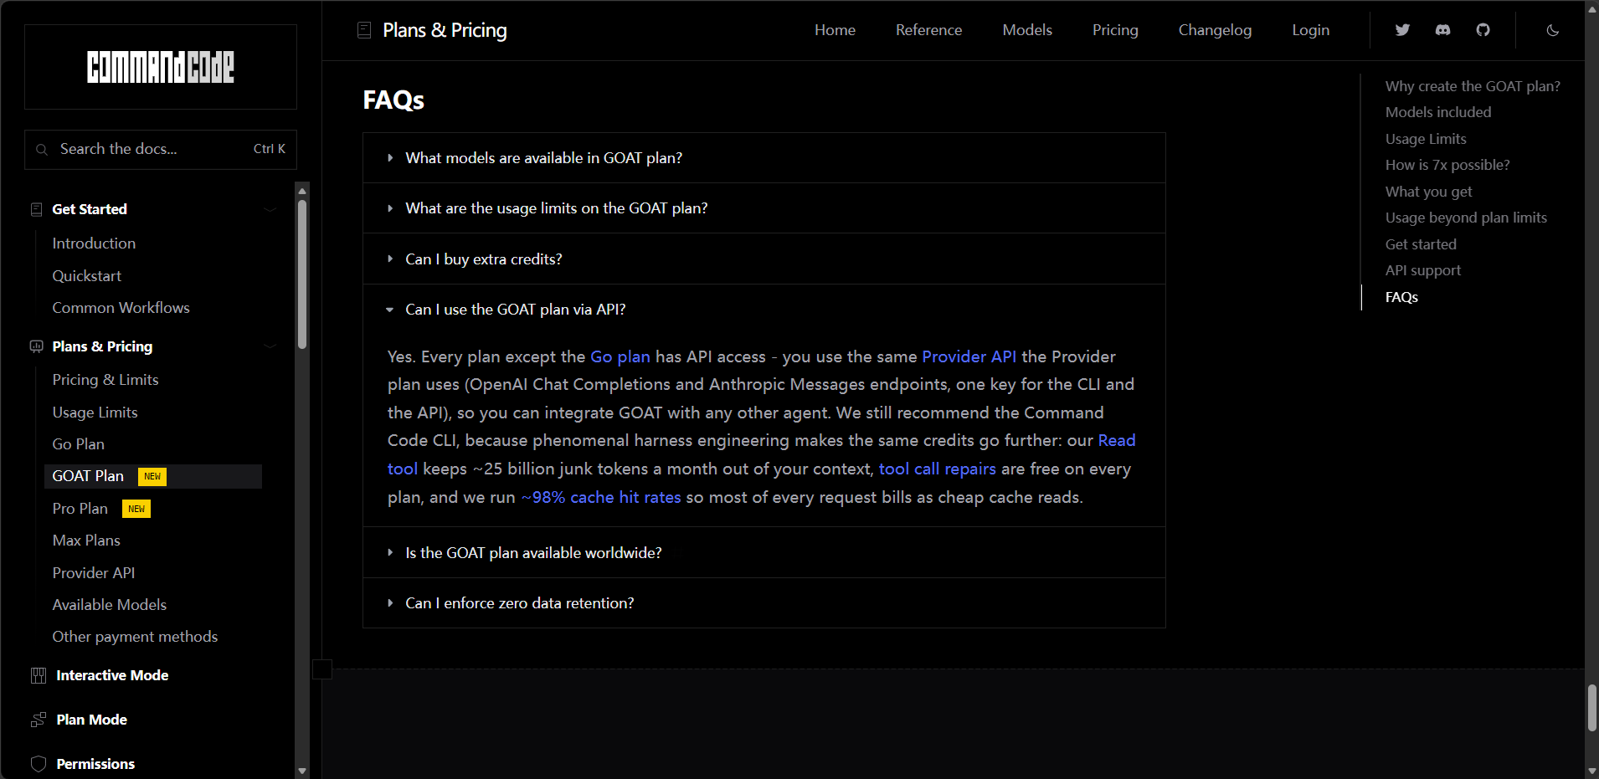The width and height of the screenshot is (1599, 779).
Task: Open Reference in top navigation
Action: click(928, 30)
